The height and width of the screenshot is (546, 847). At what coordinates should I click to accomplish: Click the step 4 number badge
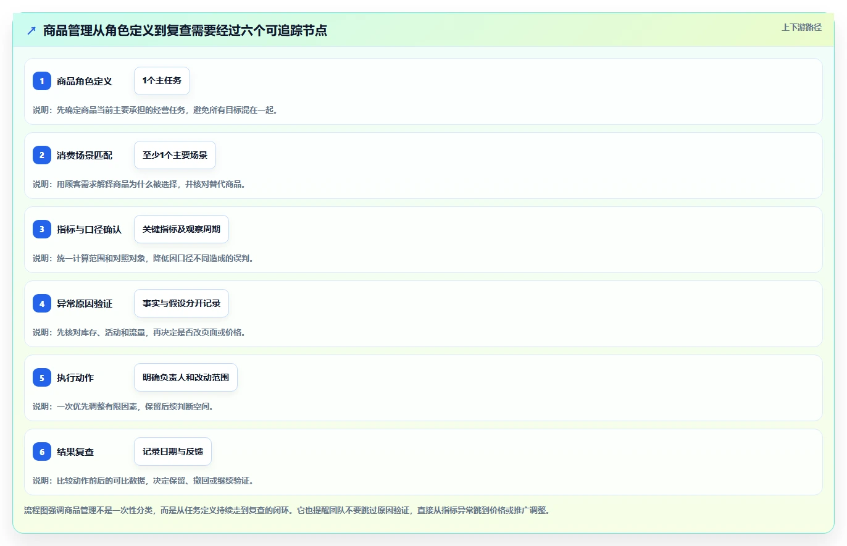click(x=42, y=303)
